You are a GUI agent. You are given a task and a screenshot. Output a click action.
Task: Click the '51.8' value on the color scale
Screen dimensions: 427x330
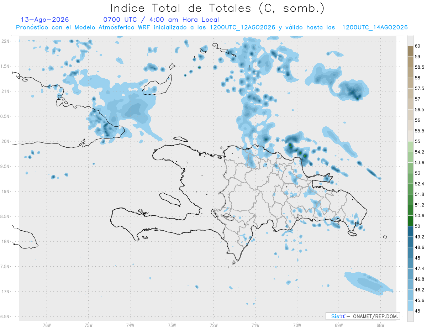pos(420,194)
